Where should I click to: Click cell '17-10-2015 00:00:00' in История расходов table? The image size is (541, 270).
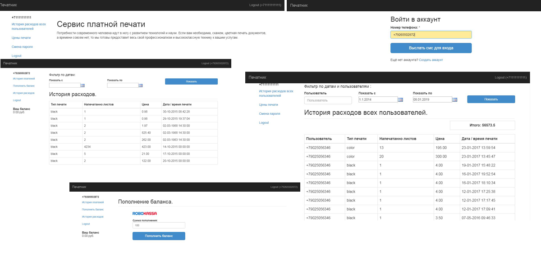189,153
